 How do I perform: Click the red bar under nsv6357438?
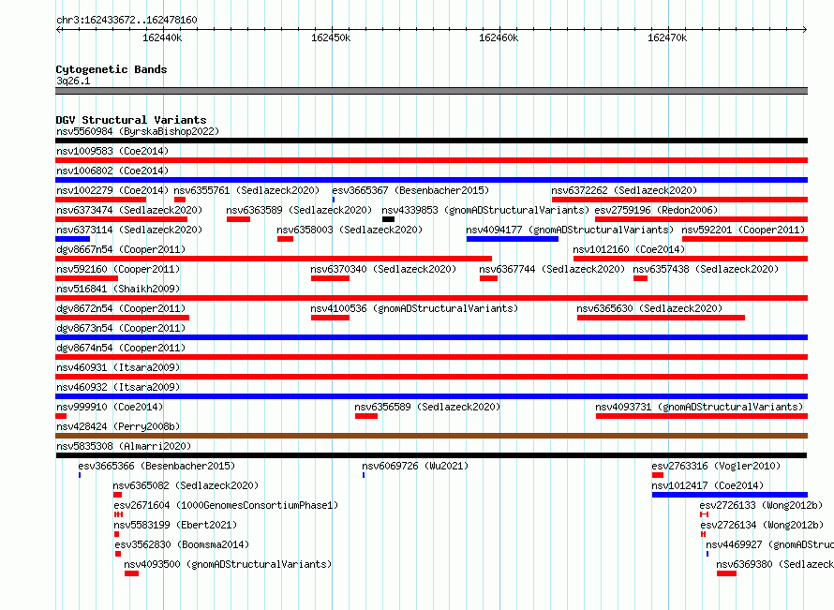(x=640, y=278)
